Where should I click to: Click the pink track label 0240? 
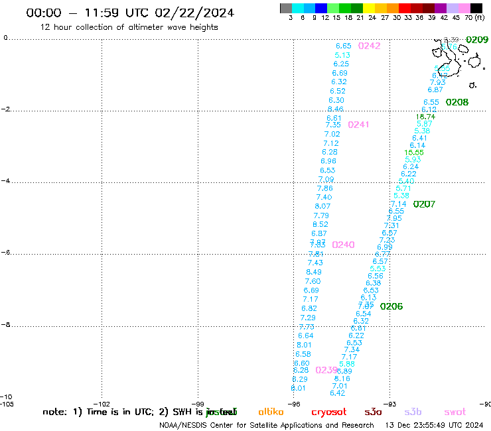point(343,245)
